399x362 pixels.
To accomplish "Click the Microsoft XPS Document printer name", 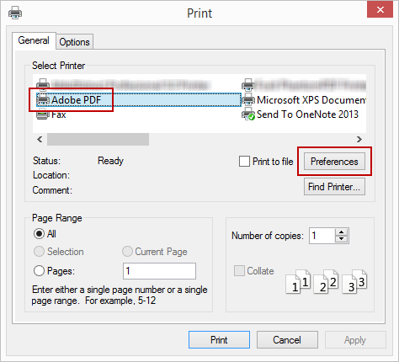I will coord(311,100).
